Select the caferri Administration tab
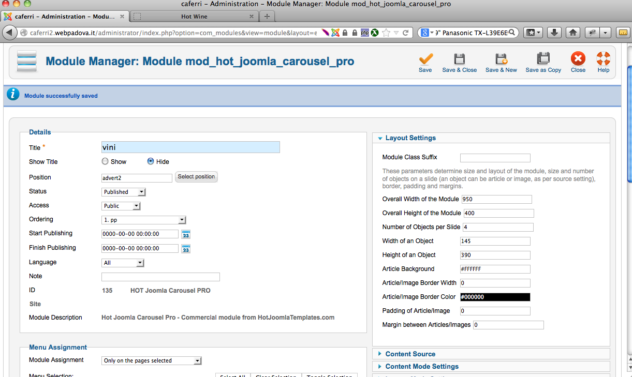The image size is (632, 377). (64, 17)
